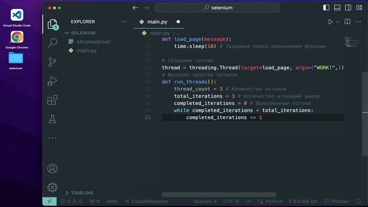Show additional activity bar views ellipsis
The width and height of the screenshot is (368, 207).
(52, 138)
